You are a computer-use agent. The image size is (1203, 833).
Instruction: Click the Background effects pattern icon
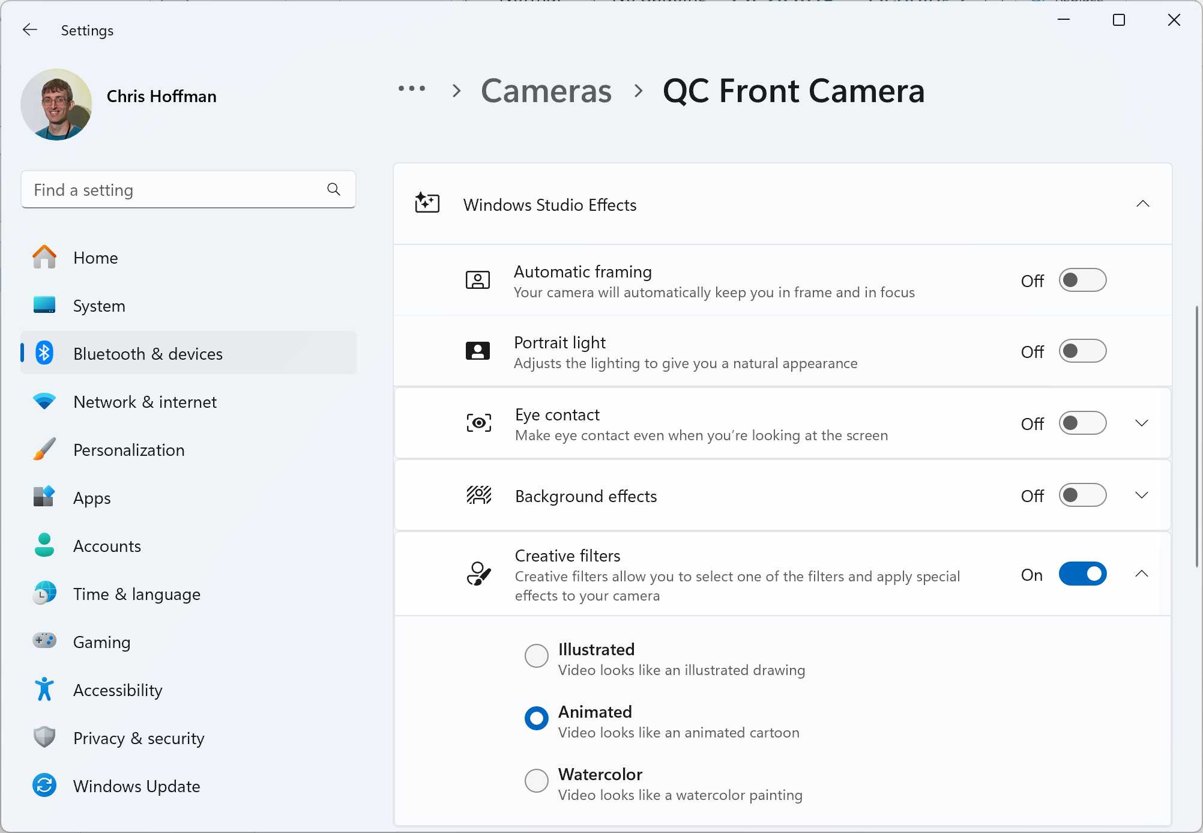coord(478,495)
